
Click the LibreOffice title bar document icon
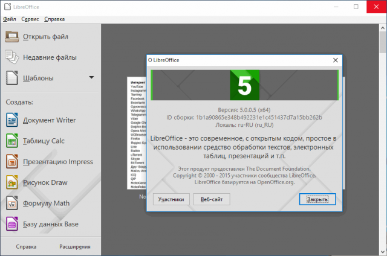[8, 7]
